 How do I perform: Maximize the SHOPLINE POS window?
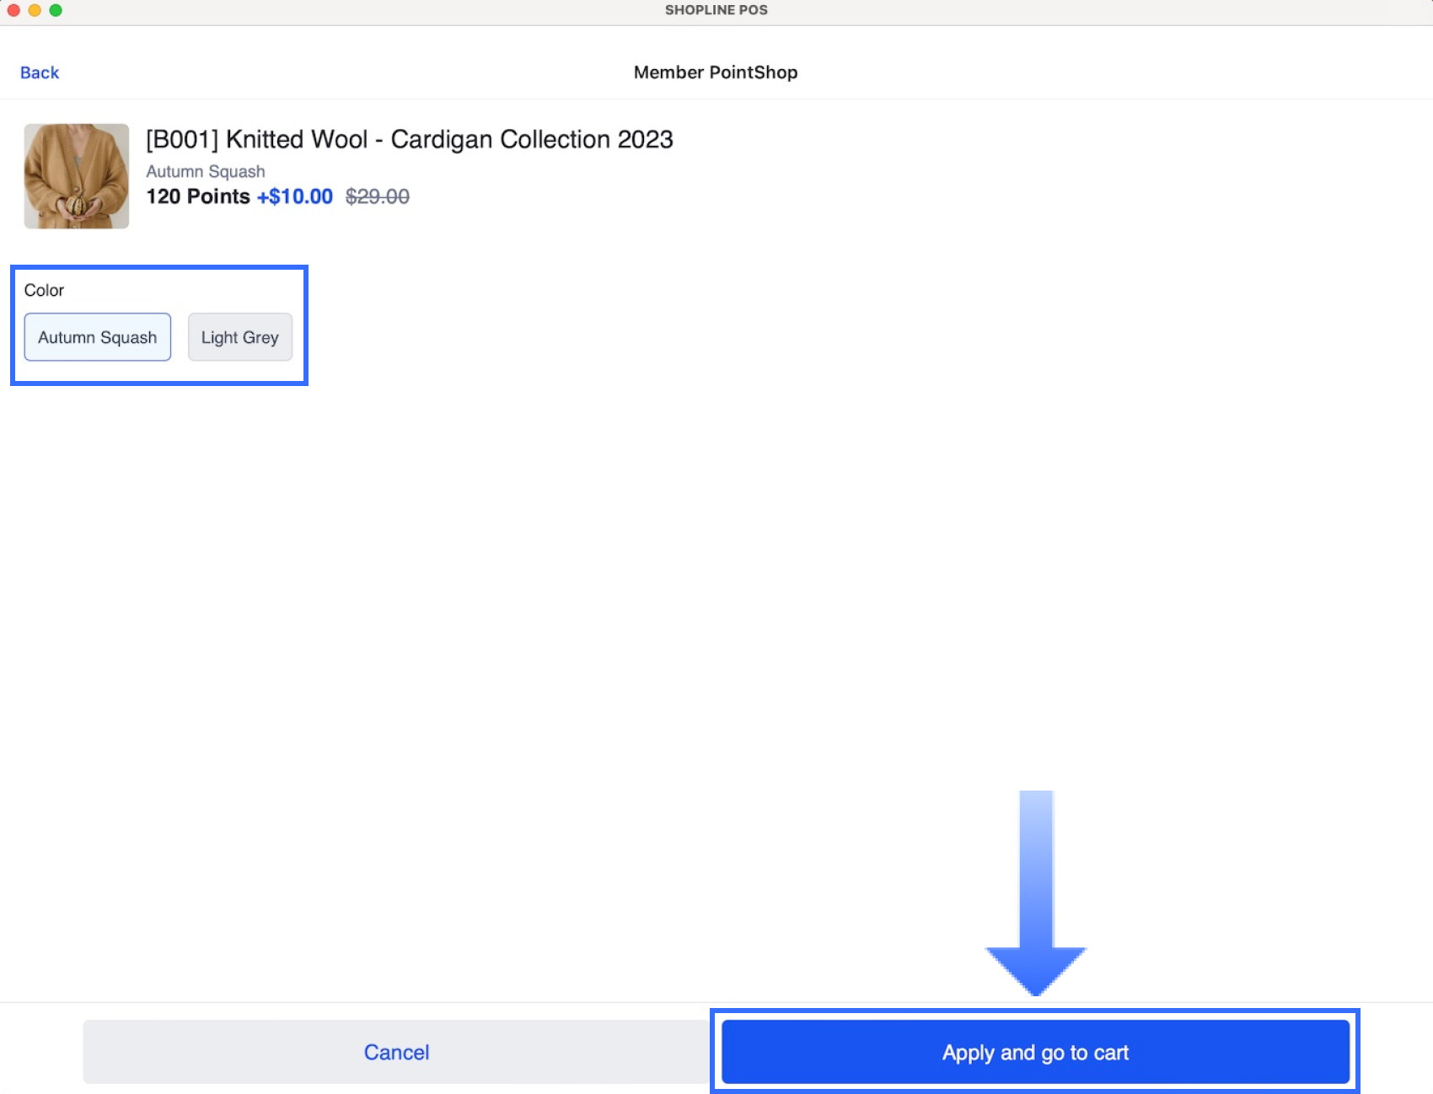pos(56,10)
